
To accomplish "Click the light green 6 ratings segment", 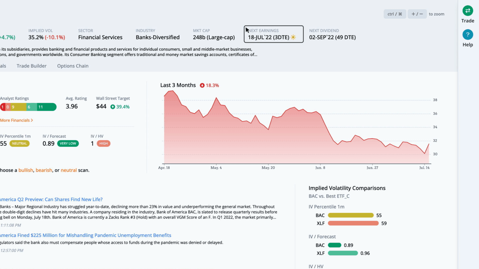I will 32,107.
